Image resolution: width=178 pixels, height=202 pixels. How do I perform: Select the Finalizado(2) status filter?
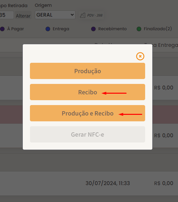[x=158, y=29]
